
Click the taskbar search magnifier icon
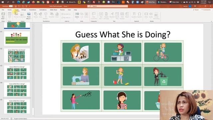(8, 2)
